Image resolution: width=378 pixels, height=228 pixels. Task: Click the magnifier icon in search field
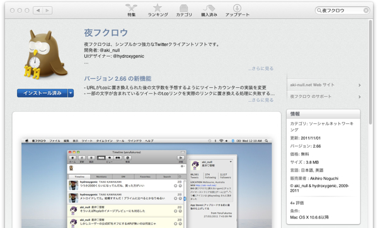click(319, 10)
